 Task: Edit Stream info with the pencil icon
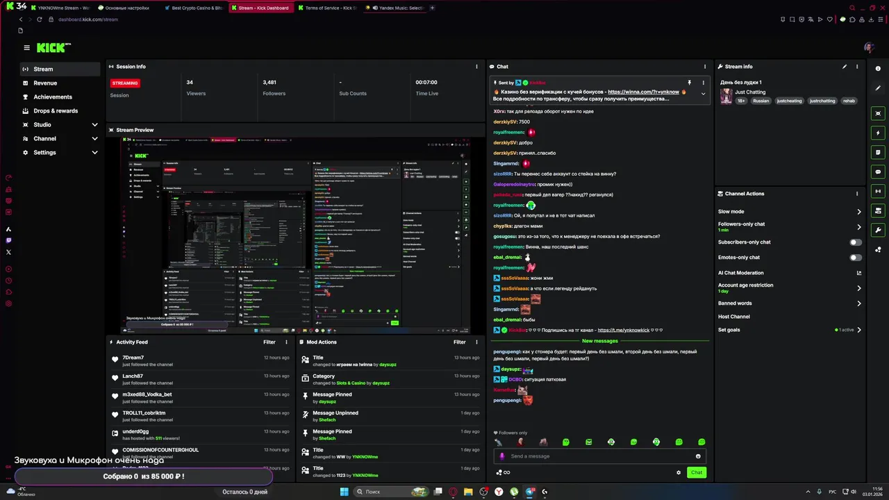[x=845, y=67]
